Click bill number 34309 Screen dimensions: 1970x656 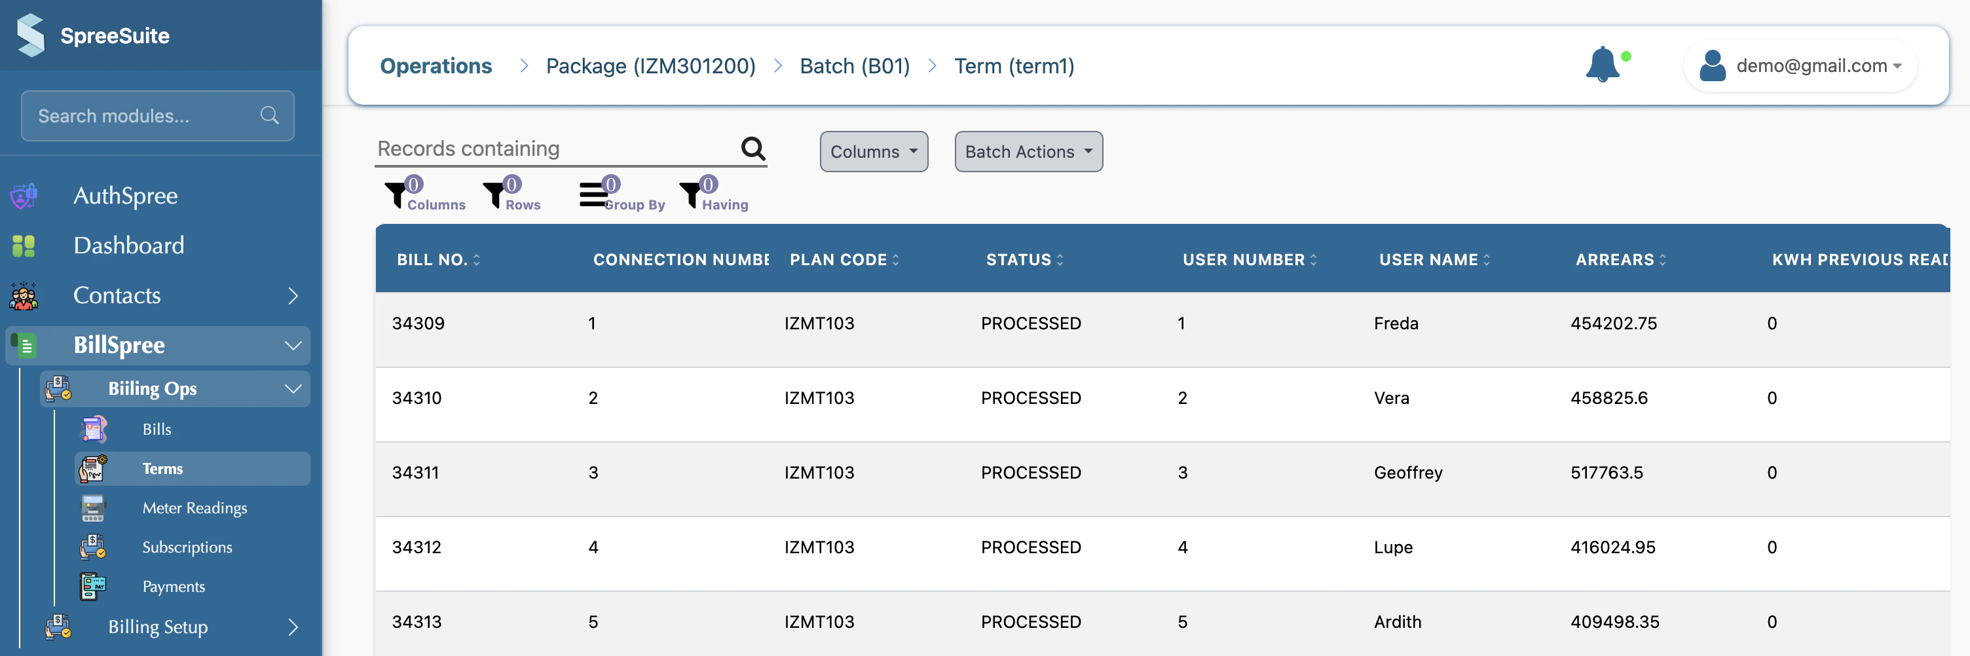418,323
